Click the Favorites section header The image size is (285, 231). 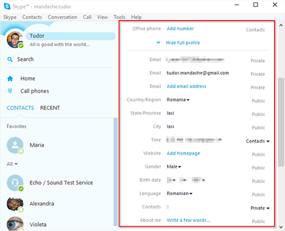click(x=16, y=126)
